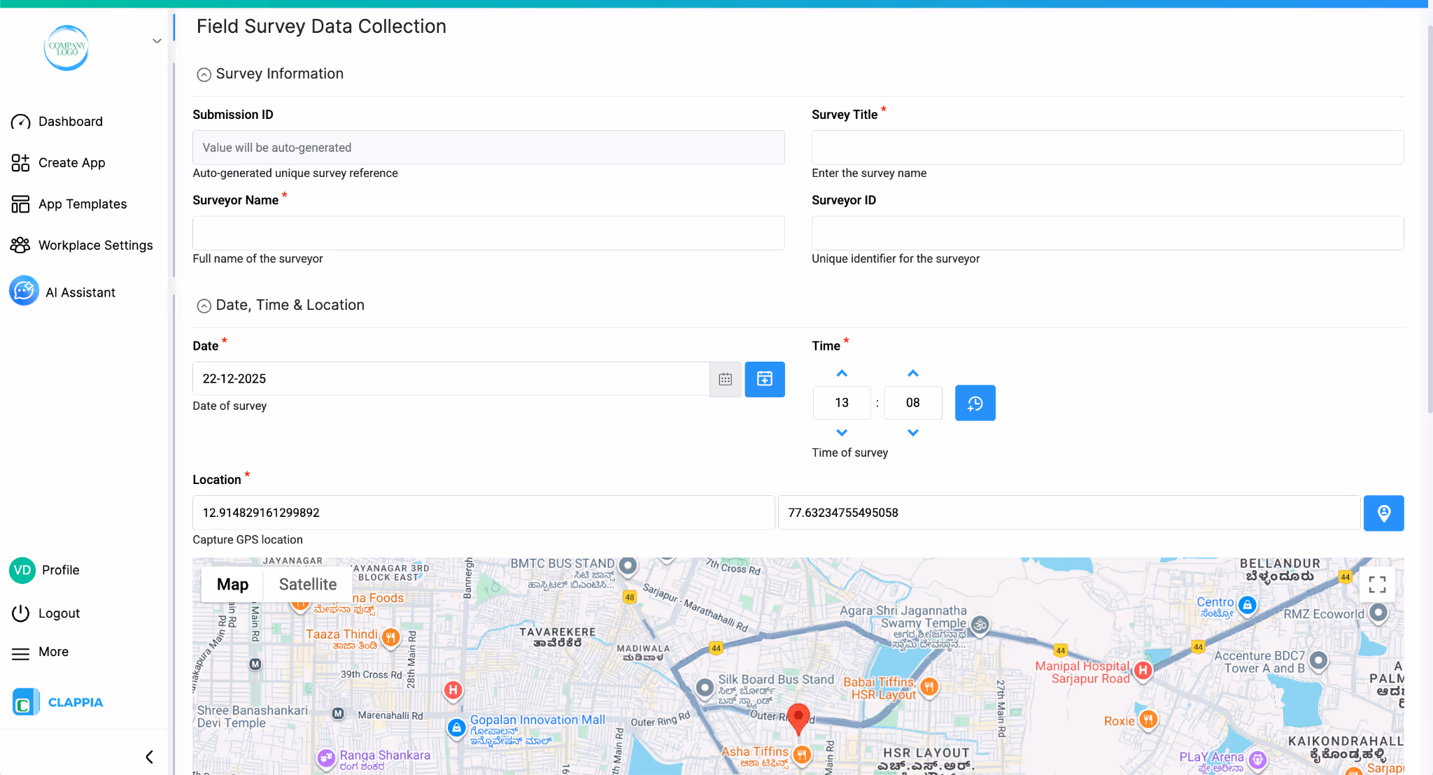Go to App Templates in sidebar
This screenshot has width=1433, height=775.
pos(82,204)
